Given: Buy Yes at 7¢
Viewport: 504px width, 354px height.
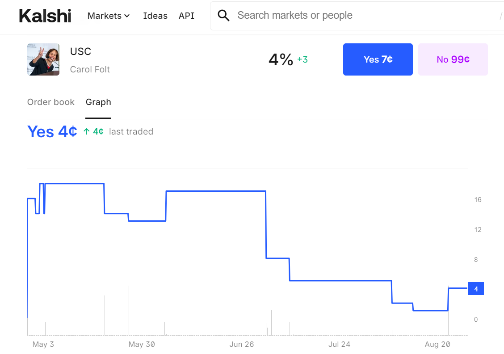Looking at the screenshot, I should click(378, 59).
